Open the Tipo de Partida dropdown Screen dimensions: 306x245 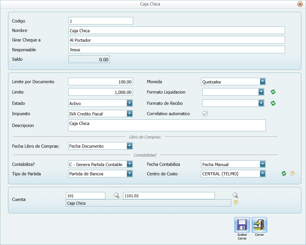pyautogui.click(x=130, y=174)
